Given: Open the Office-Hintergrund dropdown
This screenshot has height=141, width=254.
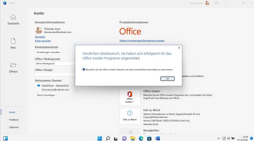Looking at the screenshot, I should pyautogui.click(x=55, y=64).
